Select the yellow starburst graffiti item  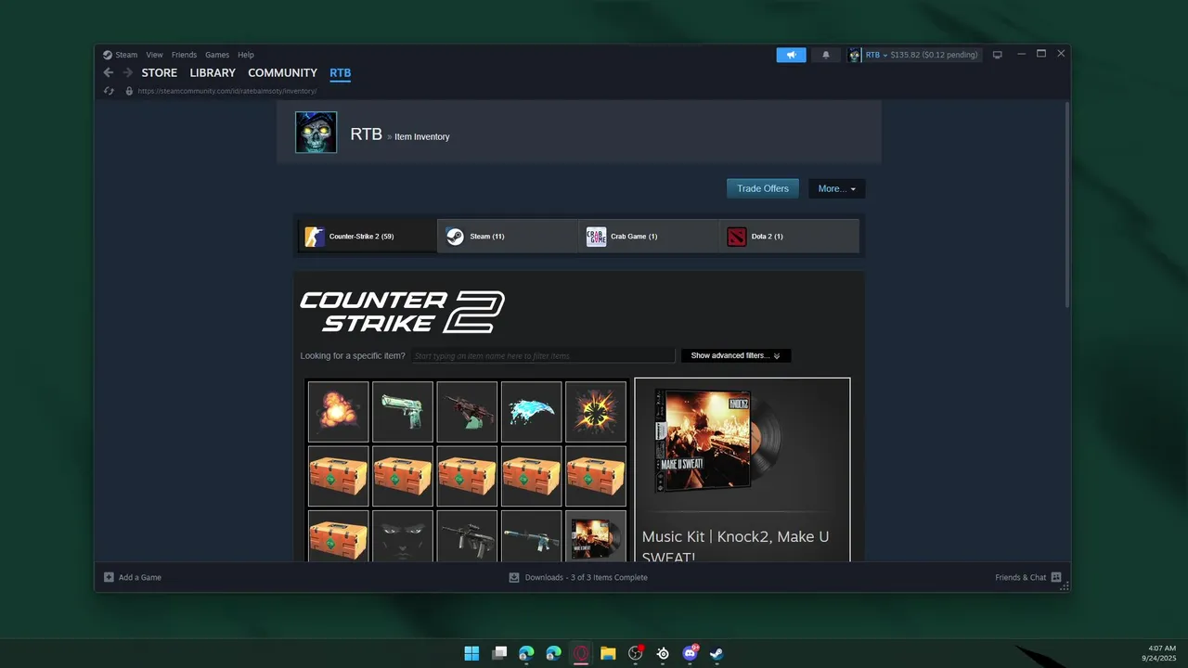[x=596, y=412]
